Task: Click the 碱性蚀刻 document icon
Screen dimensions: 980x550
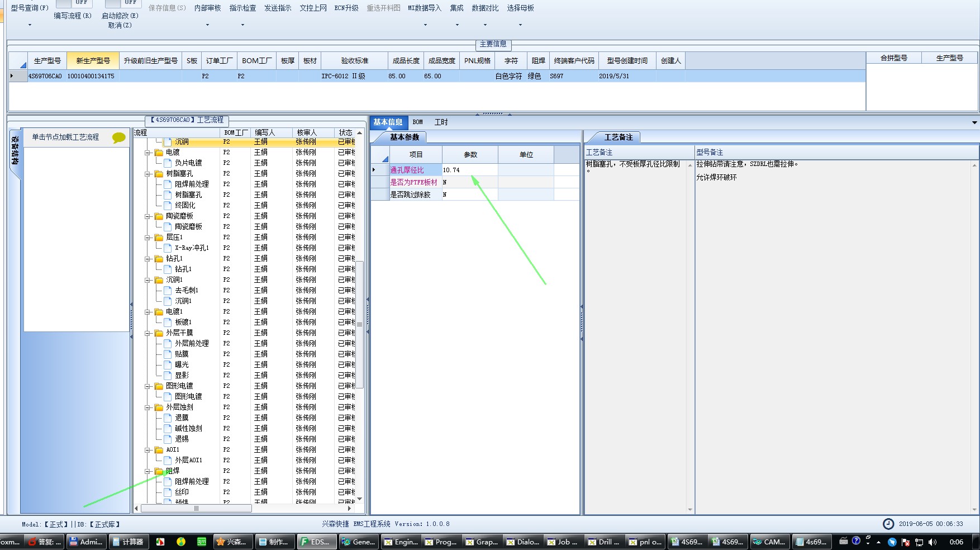Action: coord(168,428)
